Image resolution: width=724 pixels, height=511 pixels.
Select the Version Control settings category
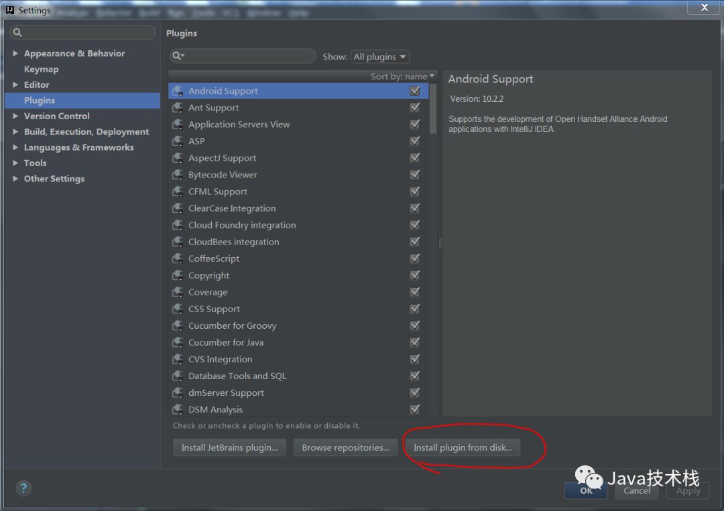click(x=57, y=117)
